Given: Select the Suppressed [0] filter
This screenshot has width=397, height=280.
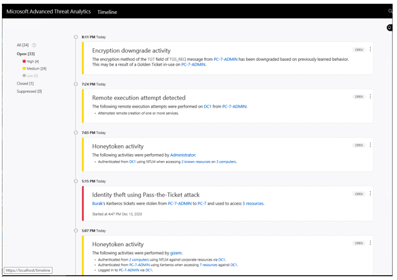Looking at the screenshot, I should tap(29, 91).
